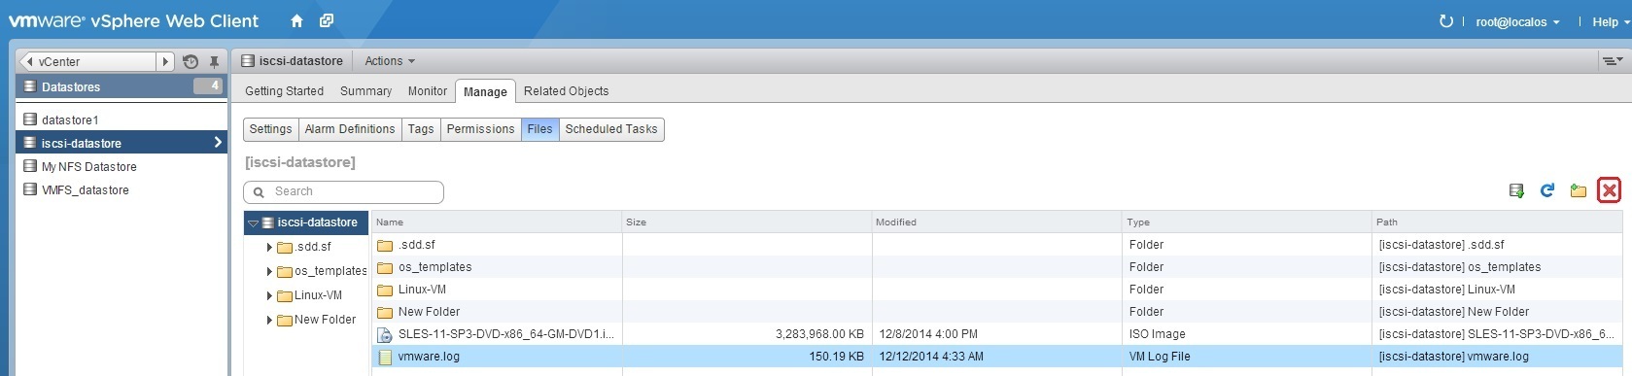The width and height of the screenshot is (1632, 376).
Task: Switch to the Summary tab
Action: click(x=365, y=91)
